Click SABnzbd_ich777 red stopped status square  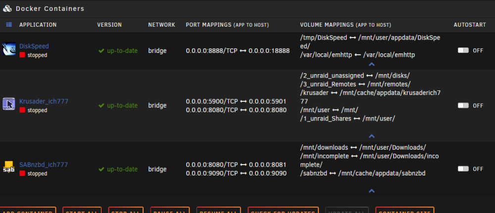(x=22, y=173)
